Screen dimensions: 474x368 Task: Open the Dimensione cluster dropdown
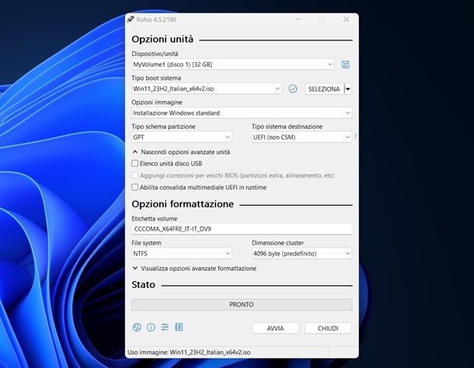[301, 254]
